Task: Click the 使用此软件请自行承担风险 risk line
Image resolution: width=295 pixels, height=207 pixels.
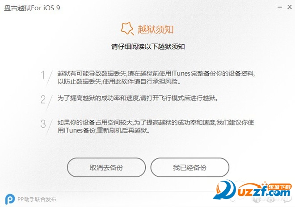Action: coord(142,82)
